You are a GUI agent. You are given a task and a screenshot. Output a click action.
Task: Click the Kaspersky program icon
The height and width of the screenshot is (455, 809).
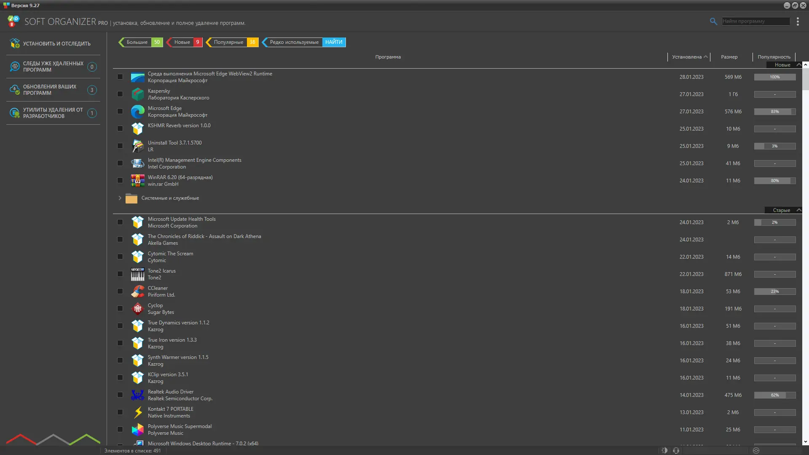point(137,94)
